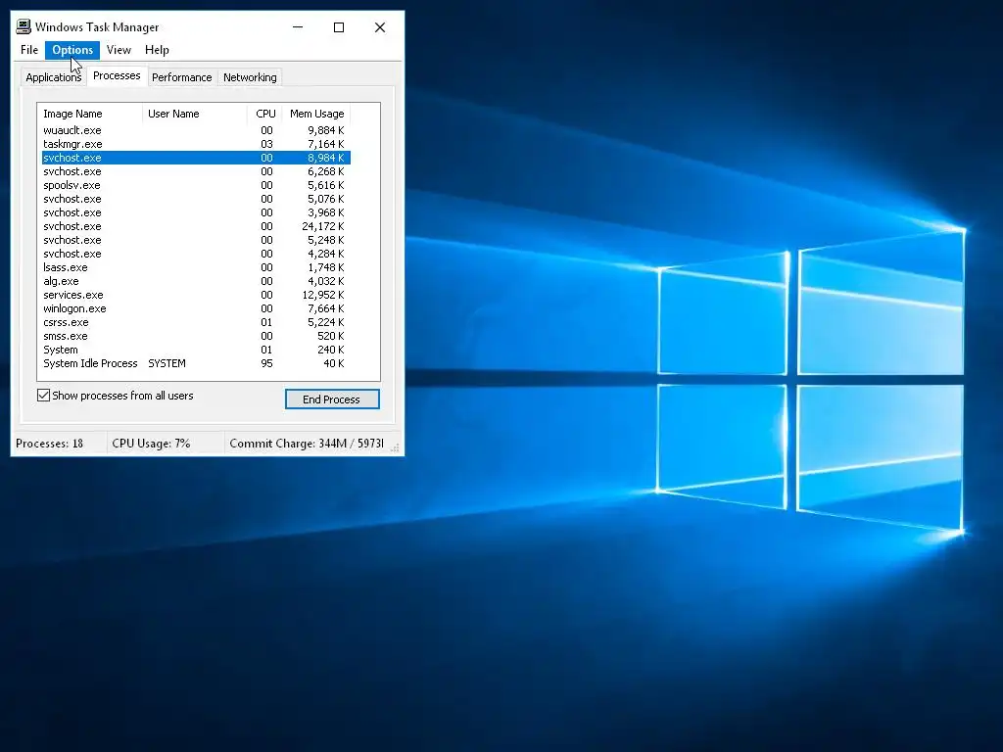Viewport: 1003px width, 752px height.
Task: Switch to the Performance tab
Action: pyautogui.click(x=181, y=77)
